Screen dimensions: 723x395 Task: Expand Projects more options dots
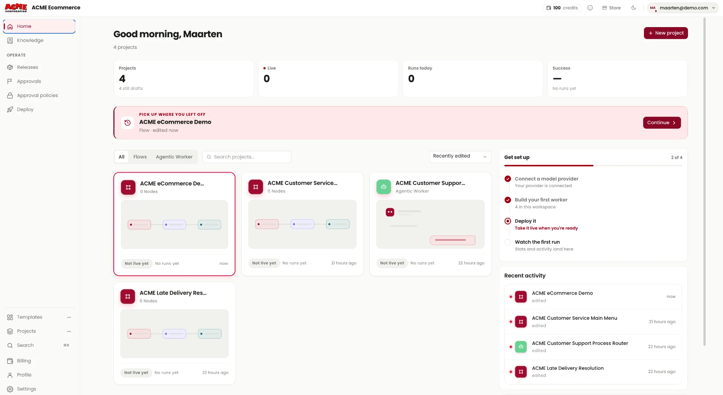(69, 331)
